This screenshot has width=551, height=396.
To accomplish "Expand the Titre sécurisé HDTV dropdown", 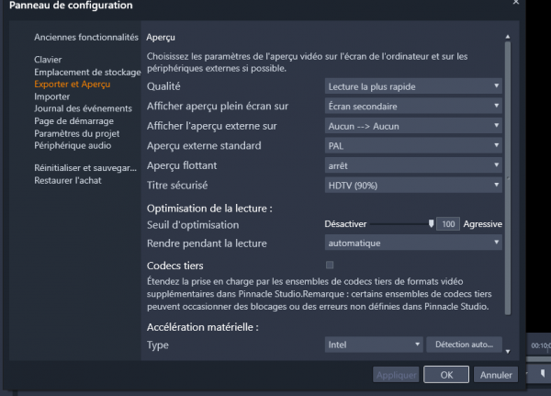I will [x=413, y=185].
